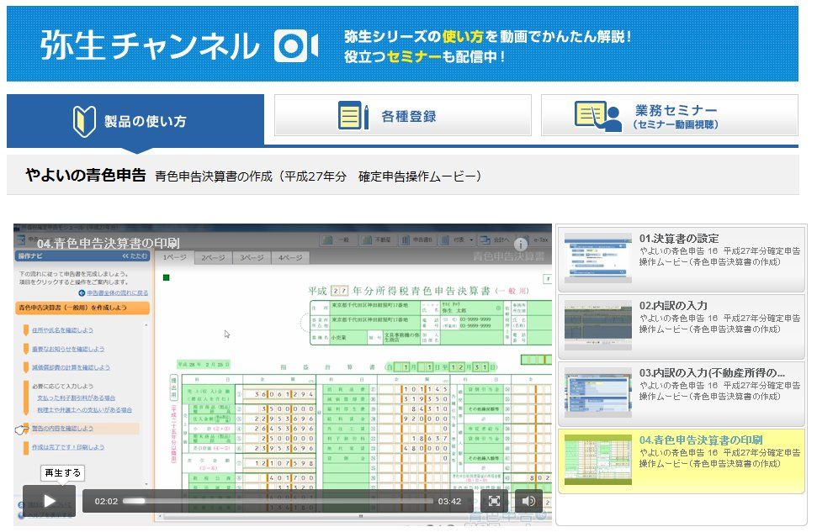817x532 pixels.
Task: Open the thumbnail for 02.内訳の入力
Action: click(597, 325)
